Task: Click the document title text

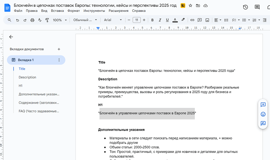Action: (x=95, y=5)
